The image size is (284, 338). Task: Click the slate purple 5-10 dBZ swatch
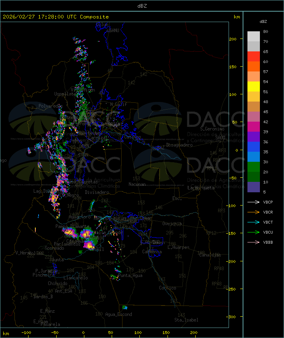point(253,187)
